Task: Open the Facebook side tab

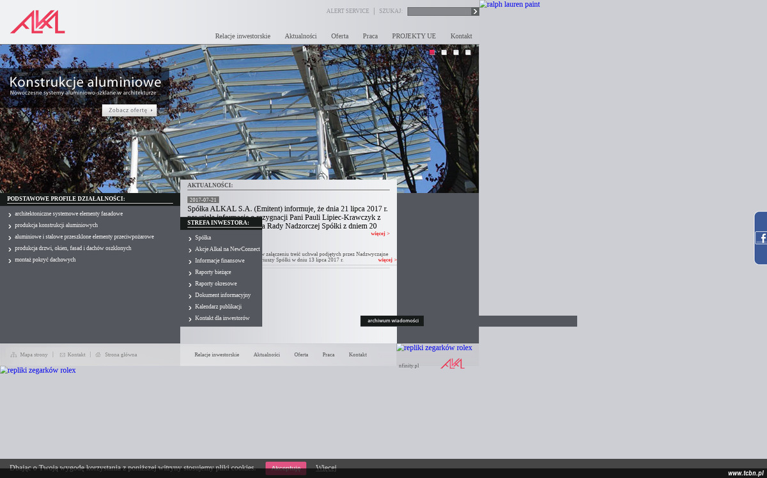Action: pyautogui.click(x=761, y=238)
